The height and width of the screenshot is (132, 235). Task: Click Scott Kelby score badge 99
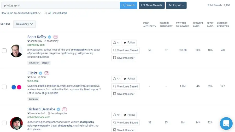pos(55,37)
